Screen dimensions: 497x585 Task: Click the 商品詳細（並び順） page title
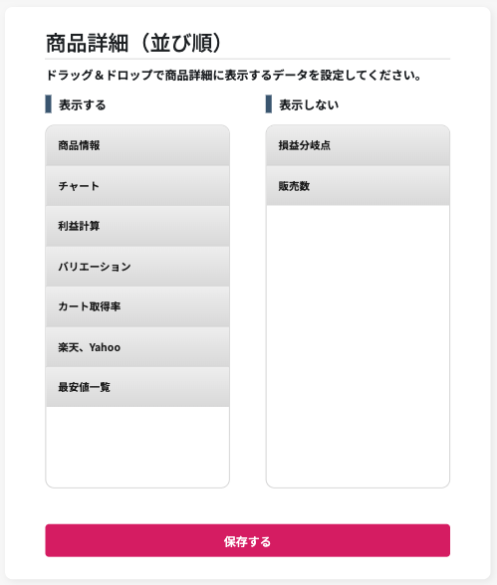tap(134, 44)
